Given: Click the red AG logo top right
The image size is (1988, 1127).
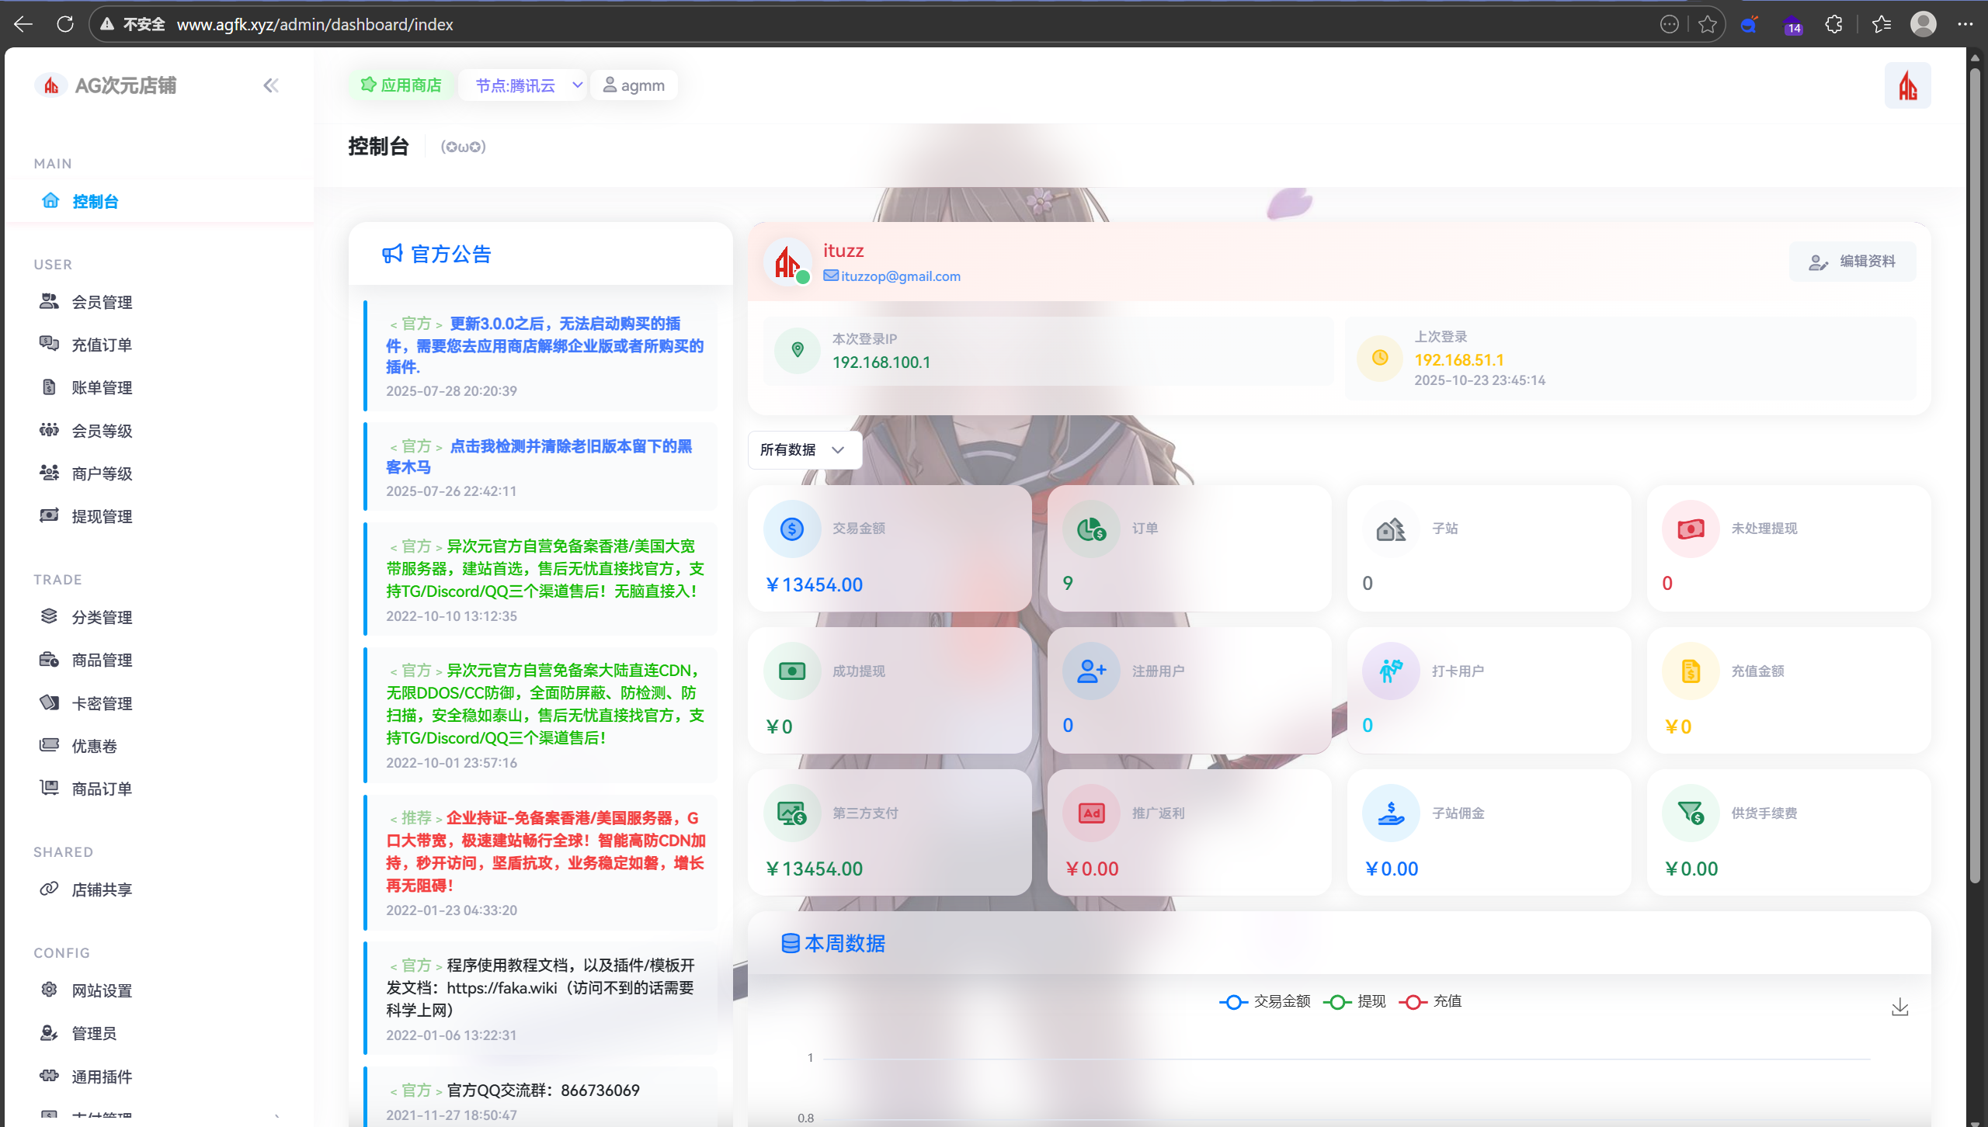Looking at the screenshot, I should tap(1907, 85).
